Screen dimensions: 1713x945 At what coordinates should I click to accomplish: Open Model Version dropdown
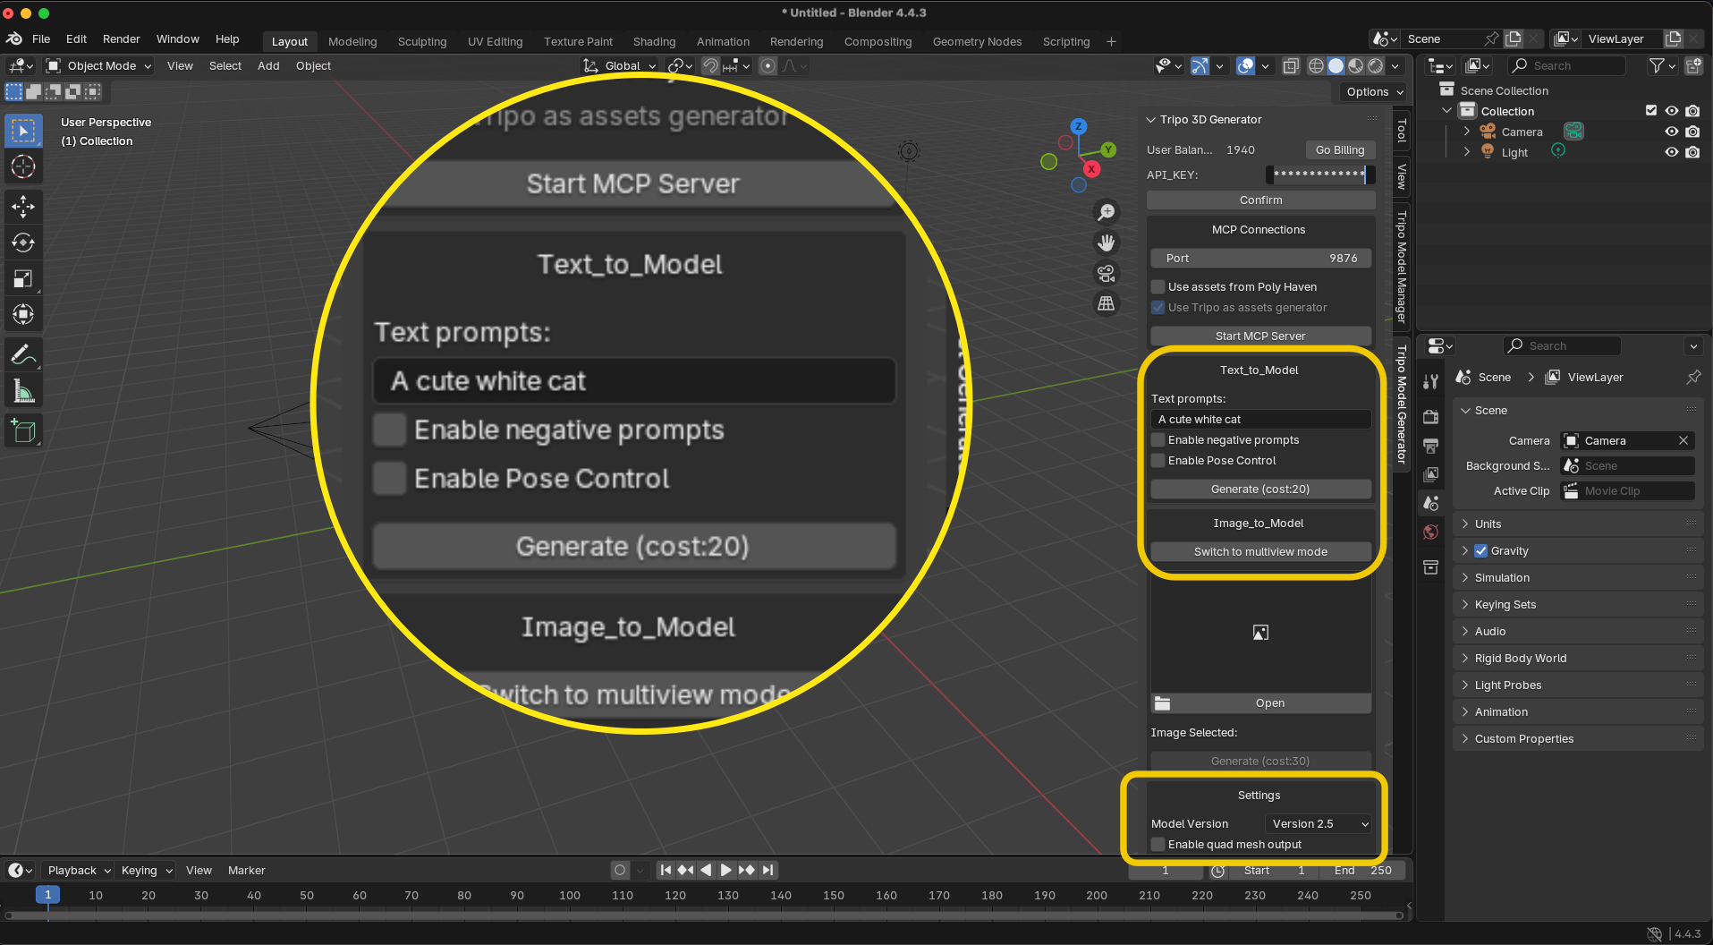pos(1319,824)
